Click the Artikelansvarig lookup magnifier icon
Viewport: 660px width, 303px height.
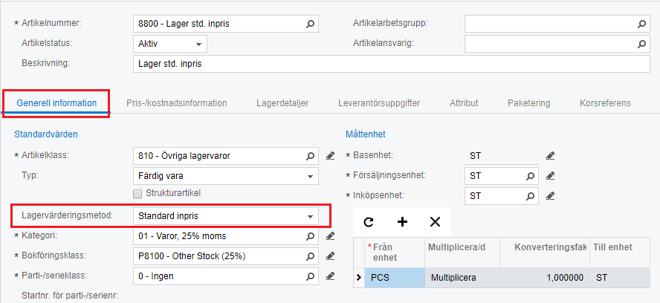[643, 44]
